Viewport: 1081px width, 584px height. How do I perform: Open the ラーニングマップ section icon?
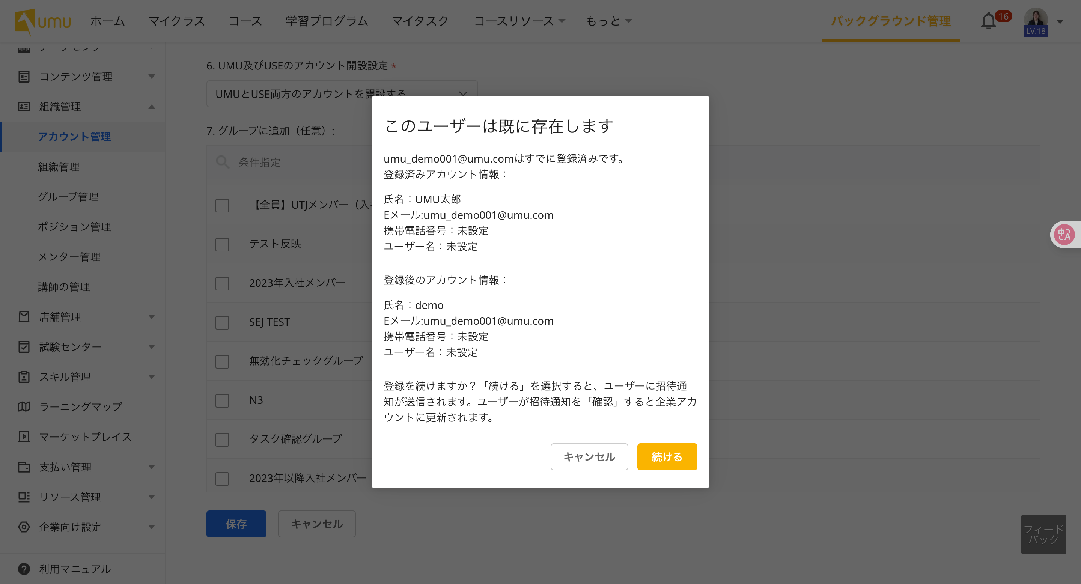(24, 406)
